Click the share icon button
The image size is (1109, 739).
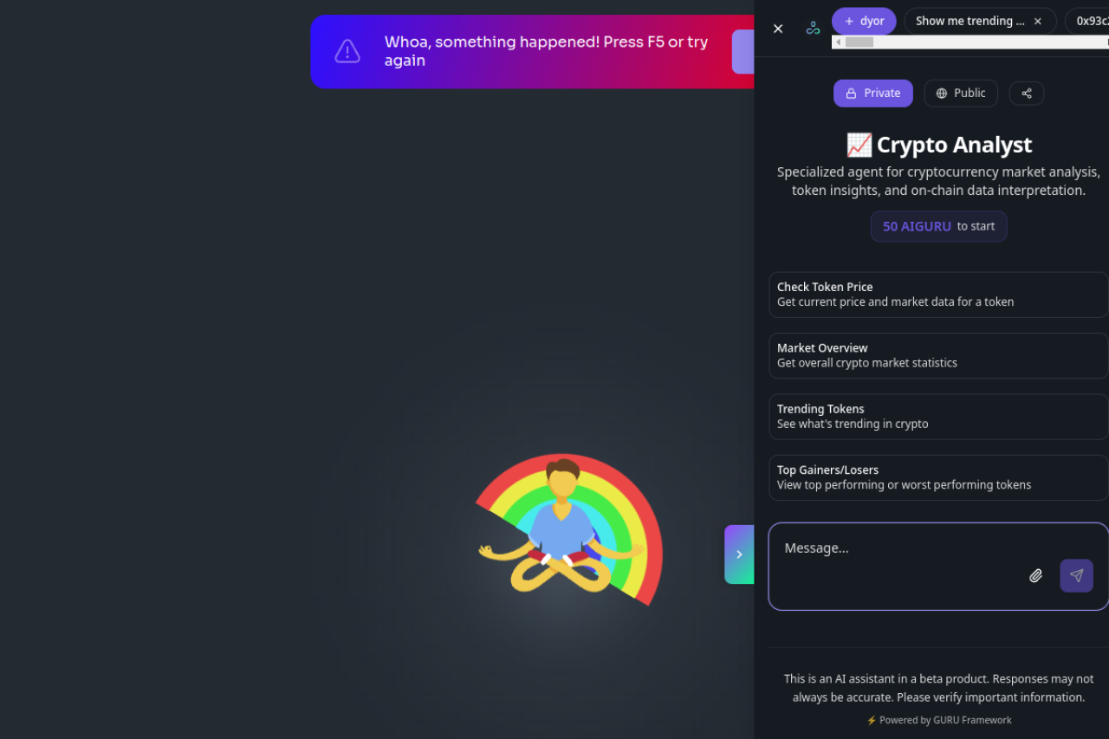click(x=1027, y=94)
